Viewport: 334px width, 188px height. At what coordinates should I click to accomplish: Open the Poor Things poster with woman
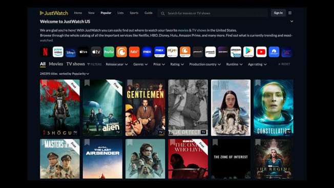[x=231, y=108]
